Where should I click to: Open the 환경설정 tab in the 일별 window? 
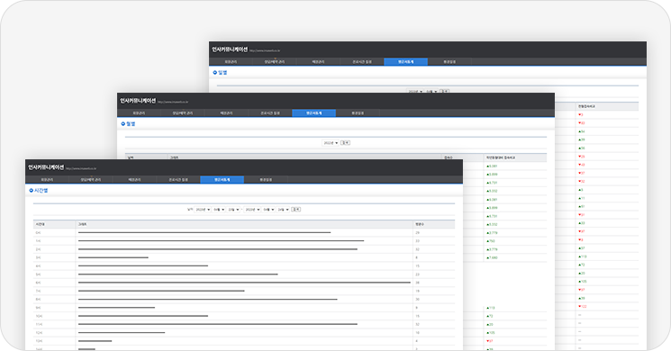point(449,61)
